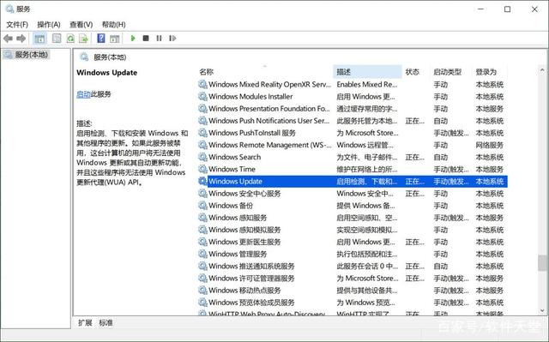This screenshot has width=549, height=342.
Task: Select Windows 管理服务 row
Action: pos(353,254)
